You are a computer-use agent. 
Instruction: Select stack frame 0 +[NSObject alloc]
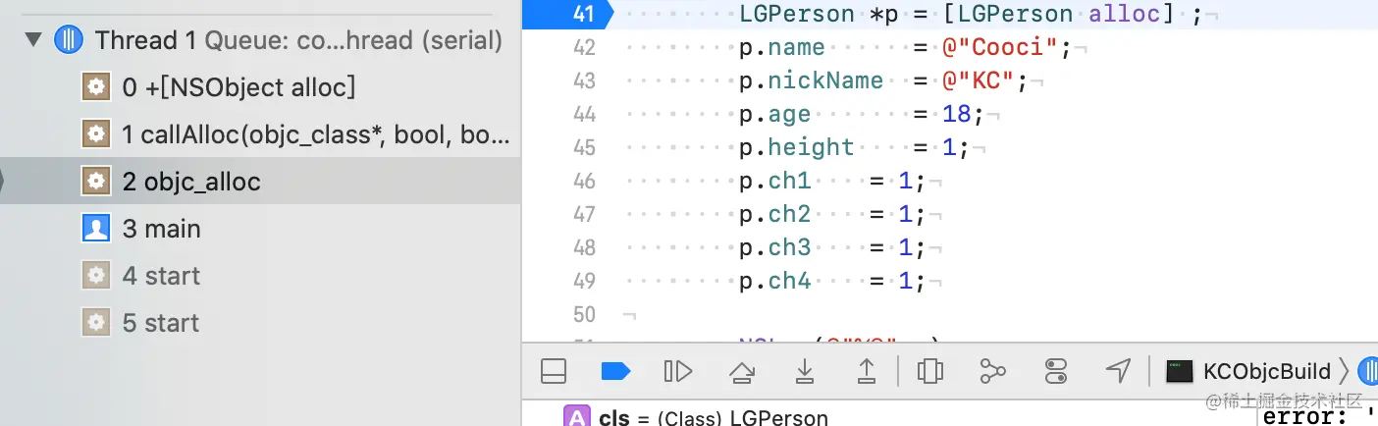[260, 87]
